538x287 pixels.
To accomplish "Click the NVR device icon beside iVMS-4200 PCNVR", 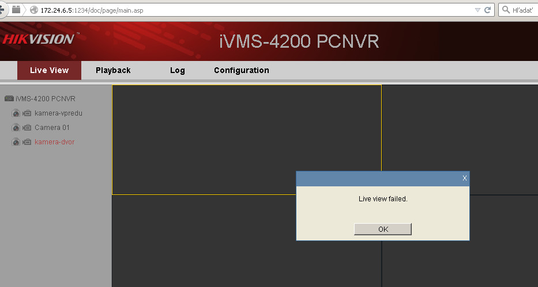I will (9, 98).
